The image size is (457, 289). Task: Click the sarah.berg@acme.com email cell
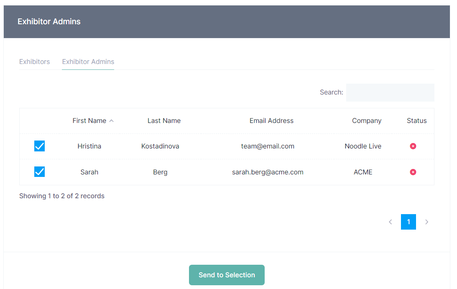pos(268,172)
